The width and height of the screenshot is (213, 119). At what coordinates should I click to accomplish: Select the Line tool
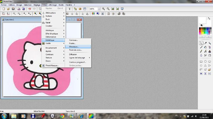pos(201,47)
